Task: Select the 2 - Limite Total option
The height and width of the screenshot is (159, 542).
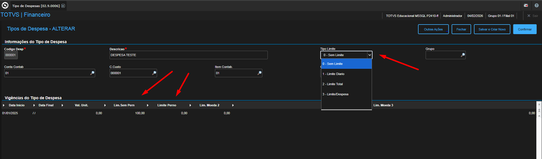Action: click(346, 84)
